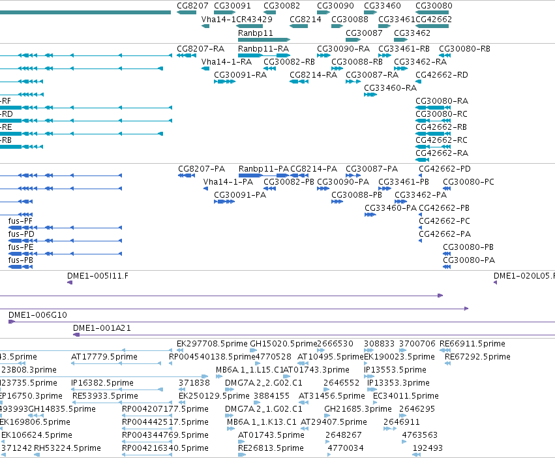
Task: Click protein CG30087-PA label
Action: (x=372, y=168)
